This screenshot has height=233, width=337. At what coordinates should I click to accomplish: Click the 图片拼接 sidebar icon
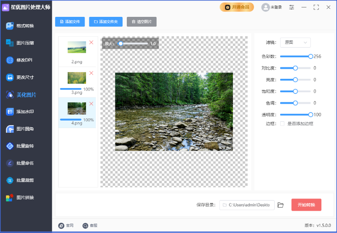10,198
